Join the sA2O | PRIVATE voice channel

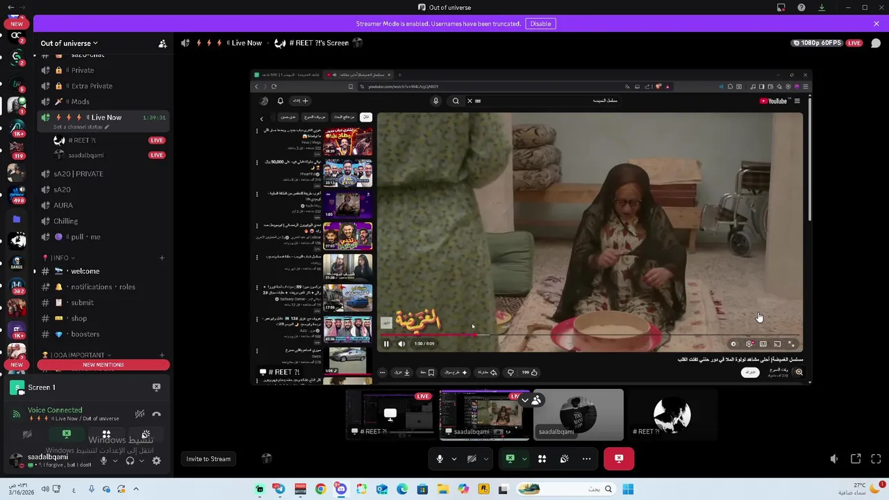coord(104,174)
